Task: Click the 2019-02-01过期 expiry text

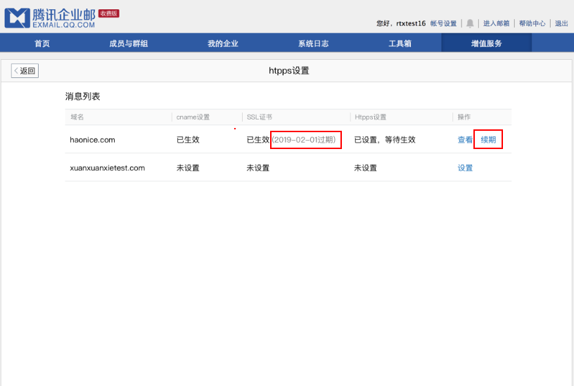Action: tap(305, 140)
